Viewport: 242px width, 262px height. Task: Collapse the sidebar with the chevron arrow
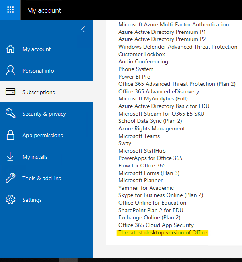[x=83, y=29]
